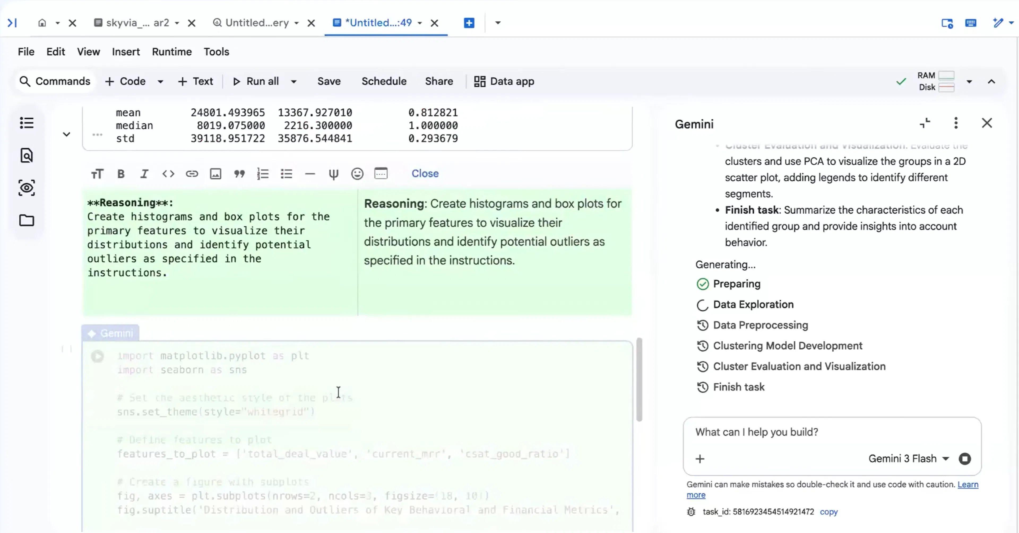Click the notebook vertical scrollbar
Image resolution: width=1019 pixels, height=533 pixels.
coord(639,380)
